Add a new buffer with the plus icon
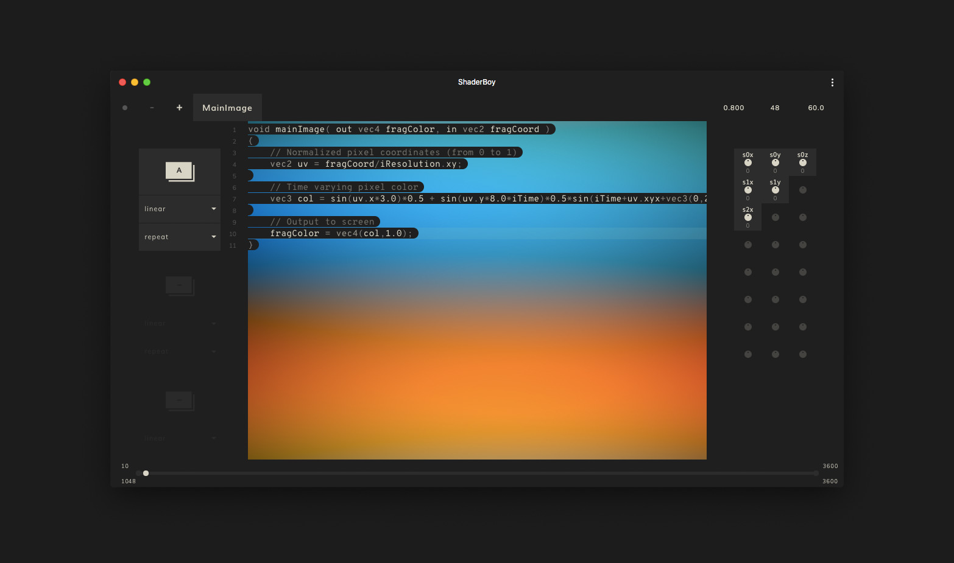Viewport: 954px width, 563px height. click(179, 108)
